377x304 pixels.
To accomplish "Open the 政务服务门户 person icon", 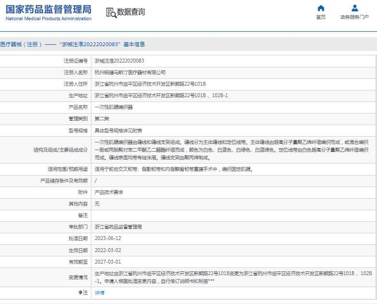I will (355, 8).
